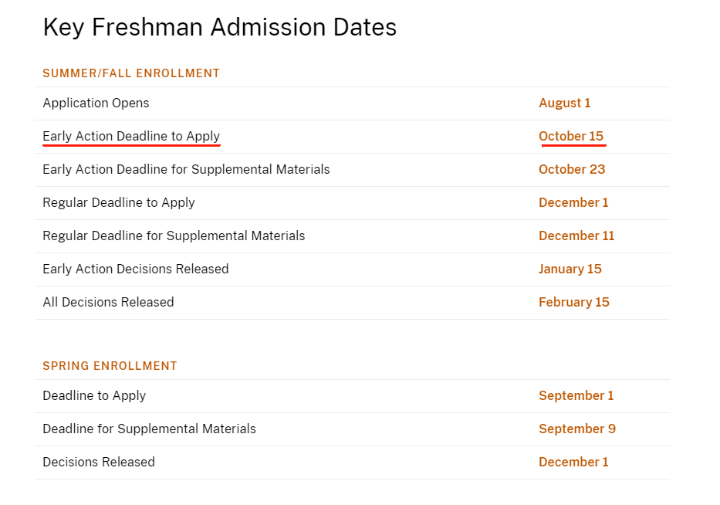Click the January 15 date
720x505 pixels.
pos(570,269)
